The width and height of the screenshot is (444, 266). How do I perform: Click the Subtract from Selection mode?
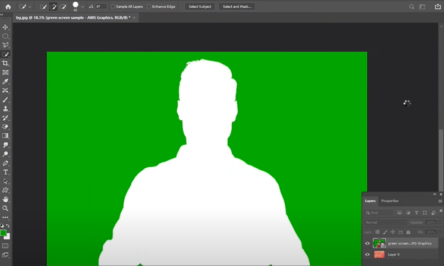pos(63,7)
